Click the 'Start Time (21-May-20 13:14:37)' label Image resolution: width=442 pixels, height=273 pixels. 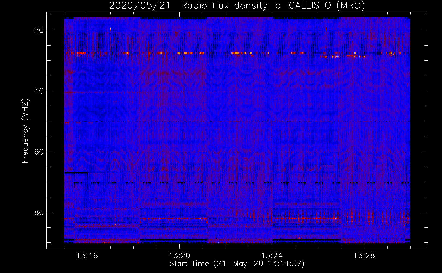point(237,264)
